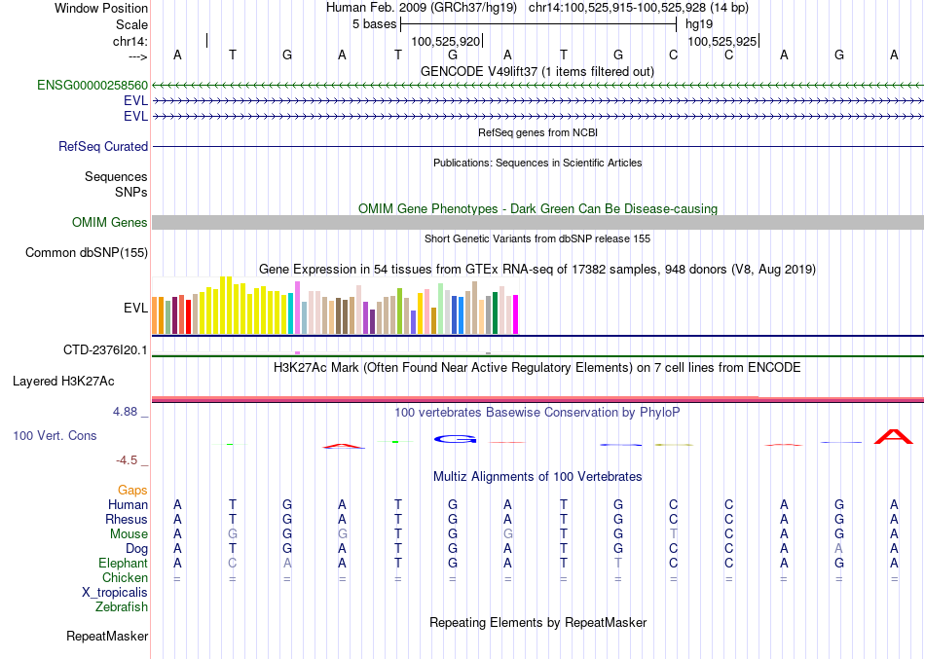Click the SNPs track label
925x659 pixels.
pos(131,192)
